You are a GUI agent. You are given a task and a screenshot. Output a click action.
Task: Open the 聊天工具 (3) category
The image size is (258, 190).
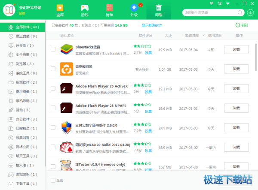click(x=22, y=156)
